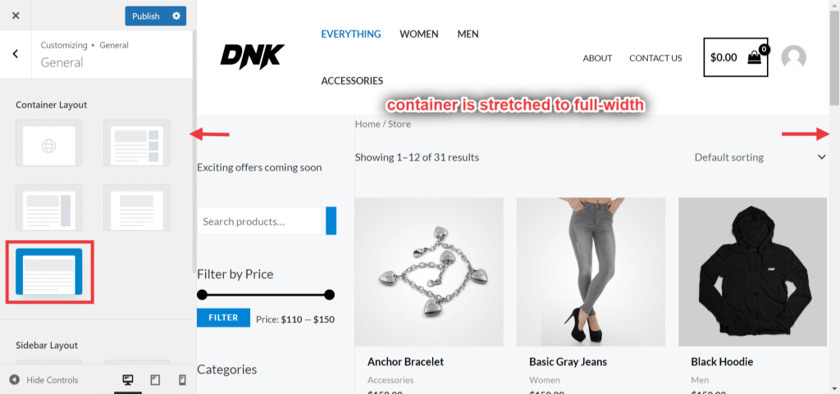Expand the Default sorting dropdown

click(x=760, y=157)
